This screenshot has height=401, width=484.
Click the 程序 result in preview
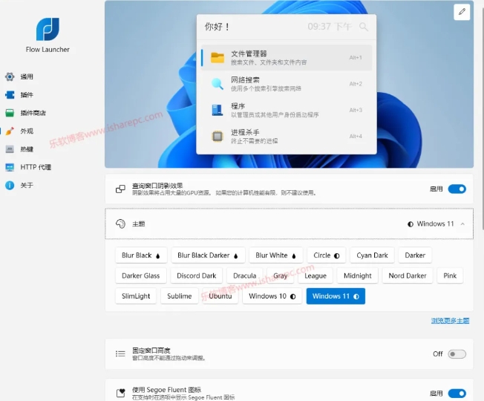tap(287, 110)
